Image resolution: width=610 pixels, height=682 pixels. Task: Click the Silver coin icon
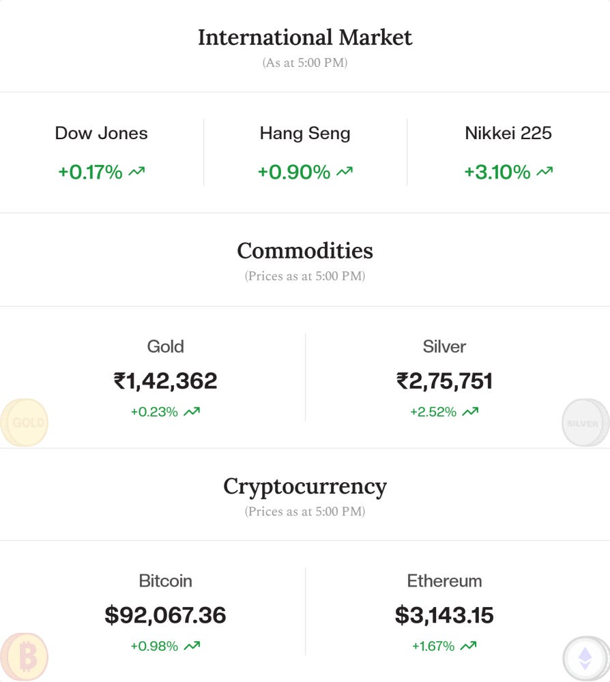[585, 423]
